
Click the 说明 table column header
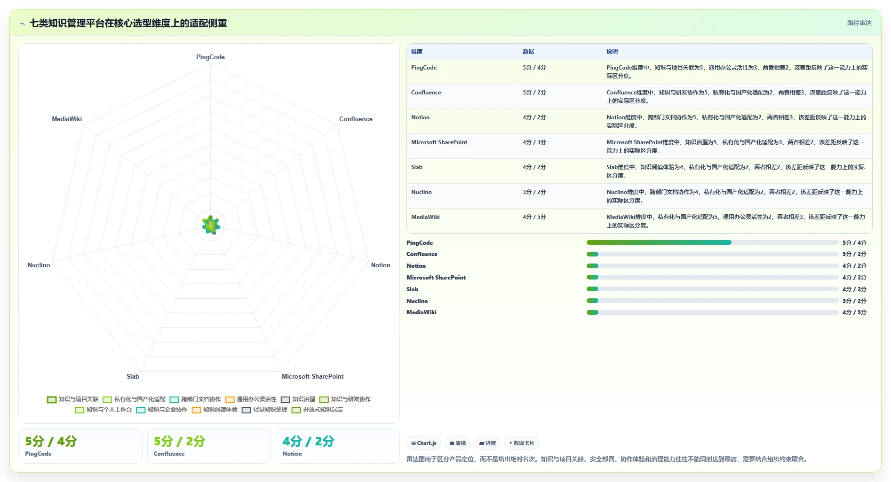612,52
